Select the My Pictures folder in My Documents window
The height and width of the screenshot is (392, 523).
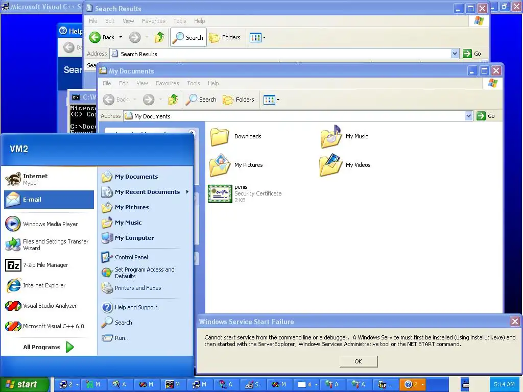(236, 165)
